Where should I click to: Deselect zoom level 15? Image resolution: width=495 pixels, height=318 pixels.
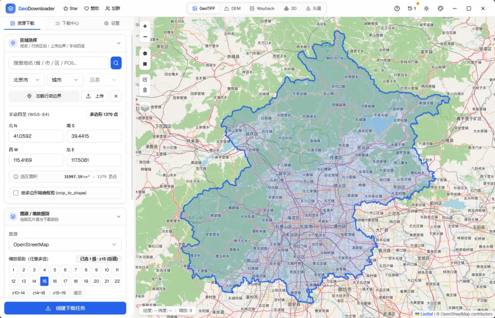tap(44, 281)
